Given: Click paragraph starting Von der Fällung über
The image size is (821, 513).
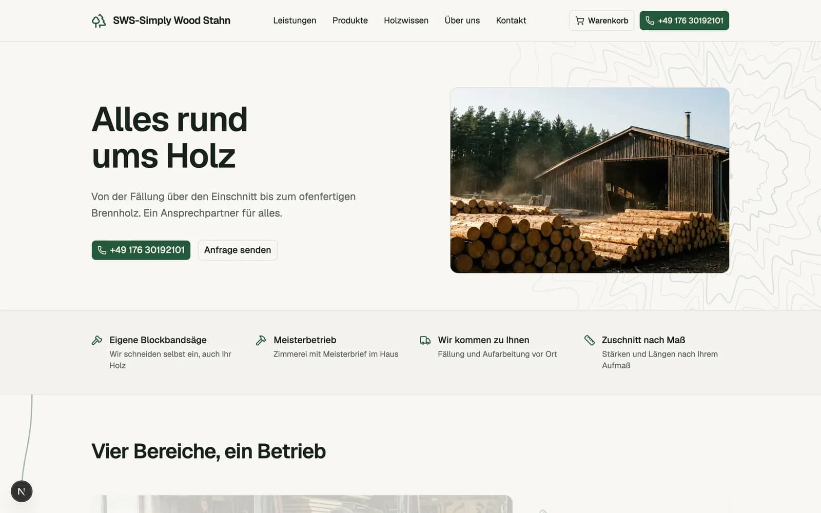Looking at the screenshot, I should click(x=223, y=205).
